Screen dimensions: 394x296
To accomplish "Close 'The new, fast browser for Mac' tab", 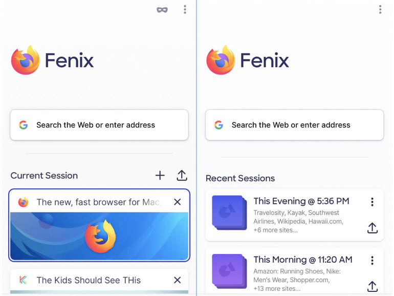I will 178,202.
